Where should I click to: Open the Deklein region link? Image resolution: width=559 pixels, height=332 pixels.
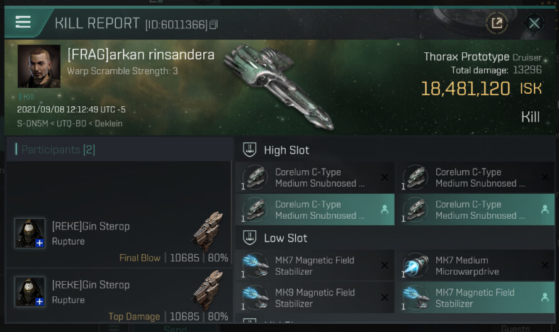(108, 124)
